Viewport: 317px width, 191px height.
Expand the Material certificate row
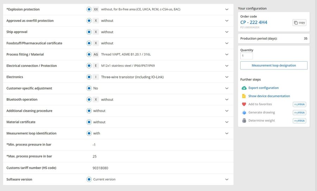click(x=227, y=122)
